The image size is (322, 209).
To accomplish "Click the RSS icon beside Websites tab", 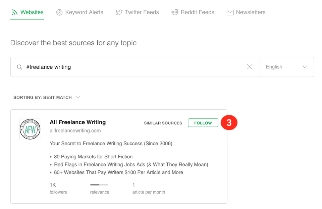I will point(14,12).
